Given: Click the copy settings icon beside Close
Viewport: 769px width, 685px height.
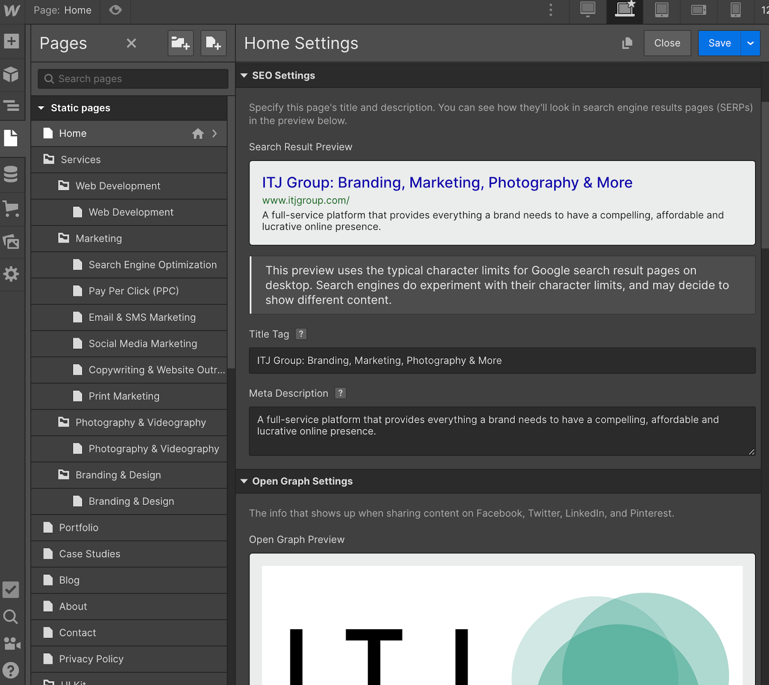Looking at the screenshot, I should click(x=626, y=43).
